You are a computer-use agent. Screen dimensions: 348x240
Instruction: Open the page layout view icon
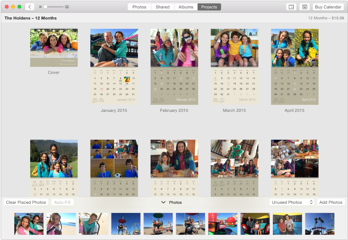click(x=291, y=7)
